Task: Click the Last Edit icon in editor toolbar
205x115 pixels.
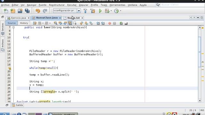Action: (x=35, y=23)
